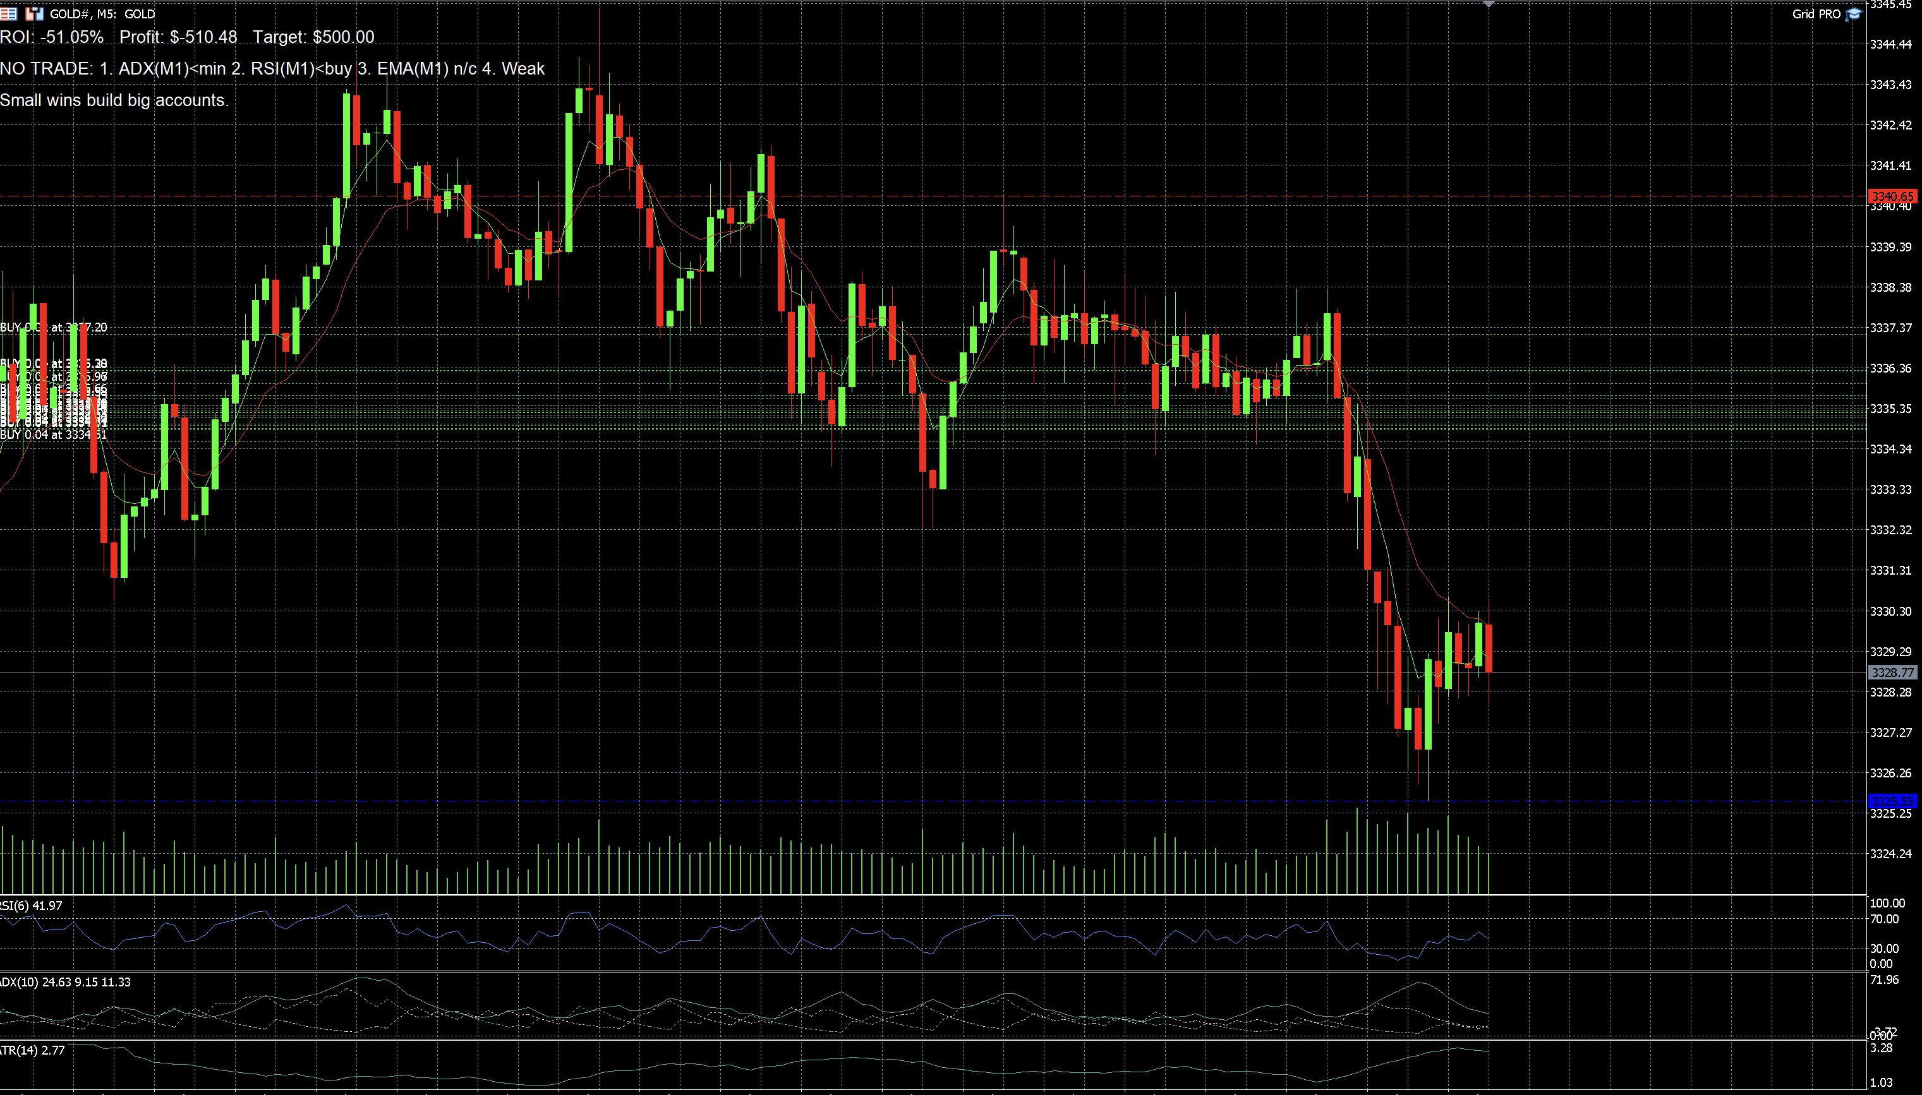Click the NO TRADE status message line

point(272,68)
